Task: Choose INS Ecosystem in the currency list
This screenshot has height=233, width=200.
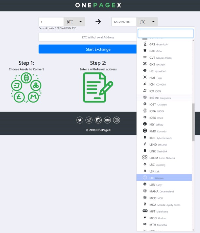Action: 164,98
